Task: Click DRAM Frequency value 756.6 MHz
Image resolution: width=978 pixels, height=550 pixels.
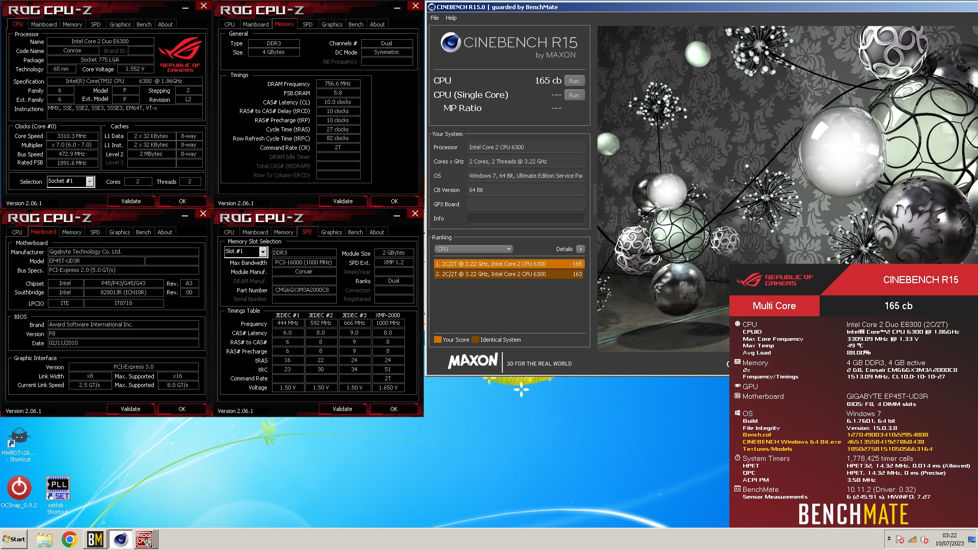Action: tap(338, 84)
